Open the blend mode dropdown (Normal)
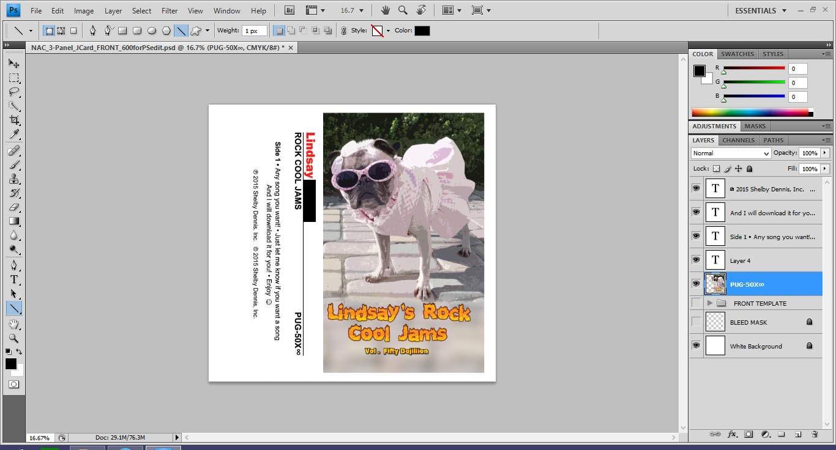This screenshot has height=450, width=836. point(731,153)
